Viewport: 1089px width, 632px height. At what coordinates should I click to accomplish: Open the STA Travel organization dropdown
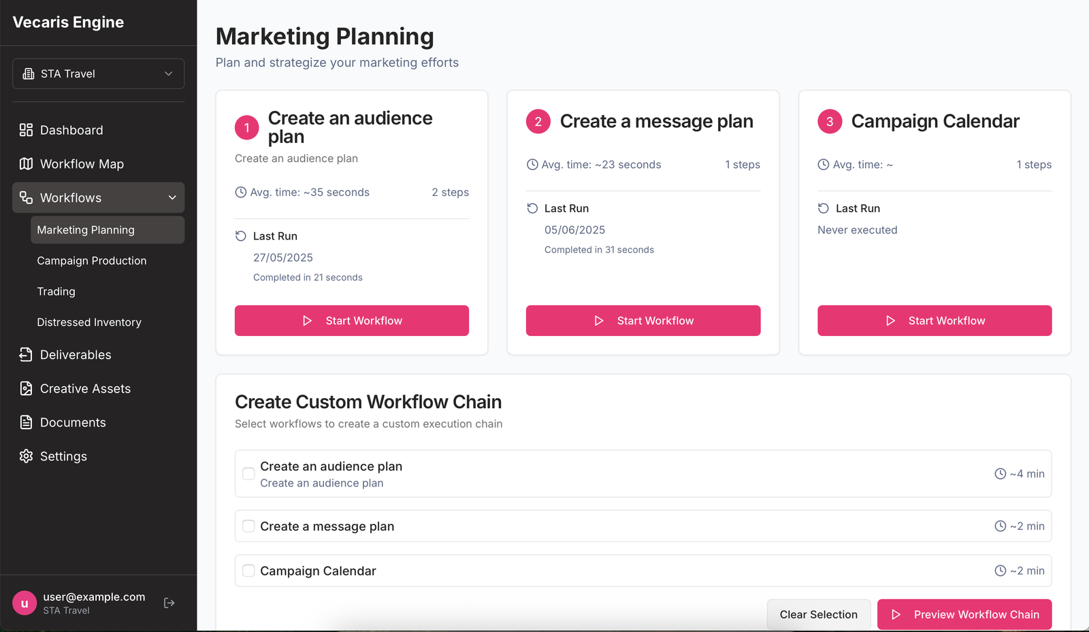(x=98, y=73)
